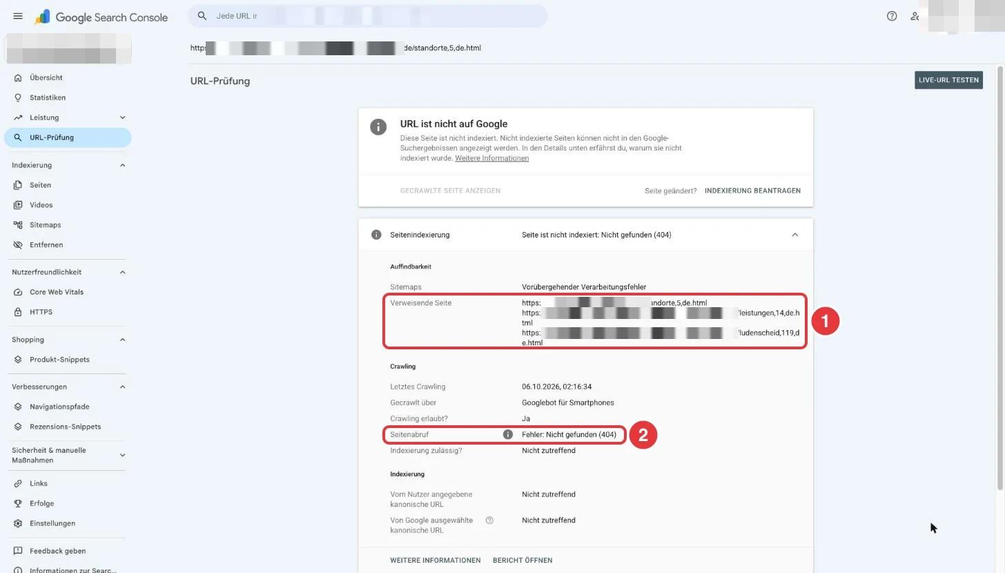Collapse the Indexierung section
This screenshot has height=573, width=1005.
[122, 165]
